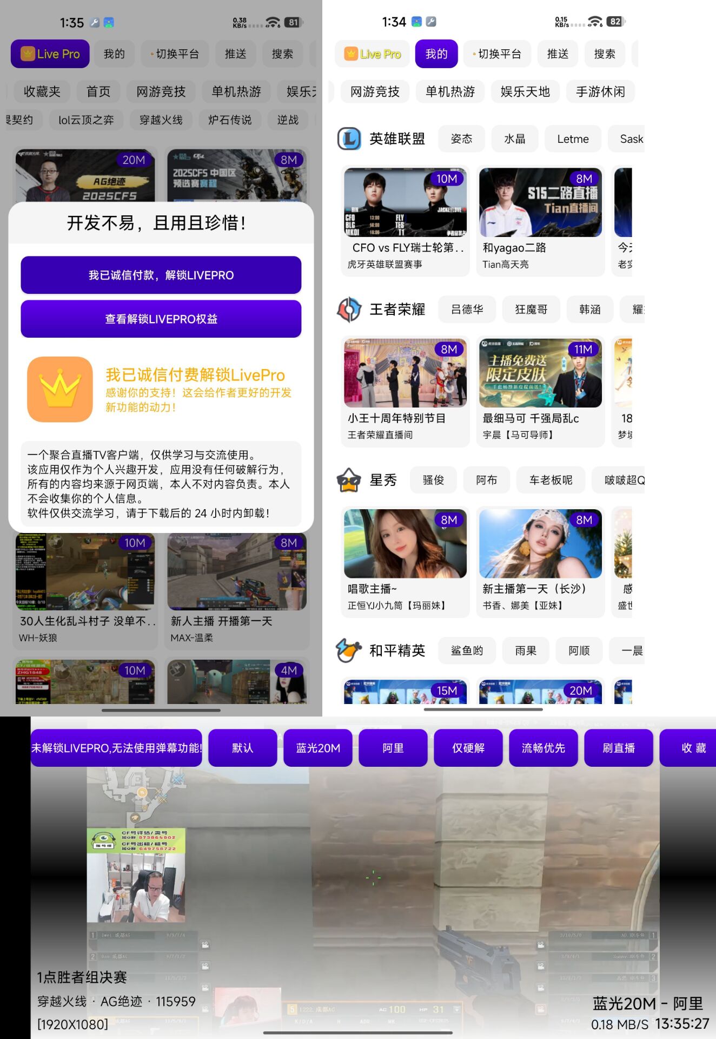Select Live Pro tab in left screen
Viewport: 716px width, 1039px height.
click(x=50, y=54)
